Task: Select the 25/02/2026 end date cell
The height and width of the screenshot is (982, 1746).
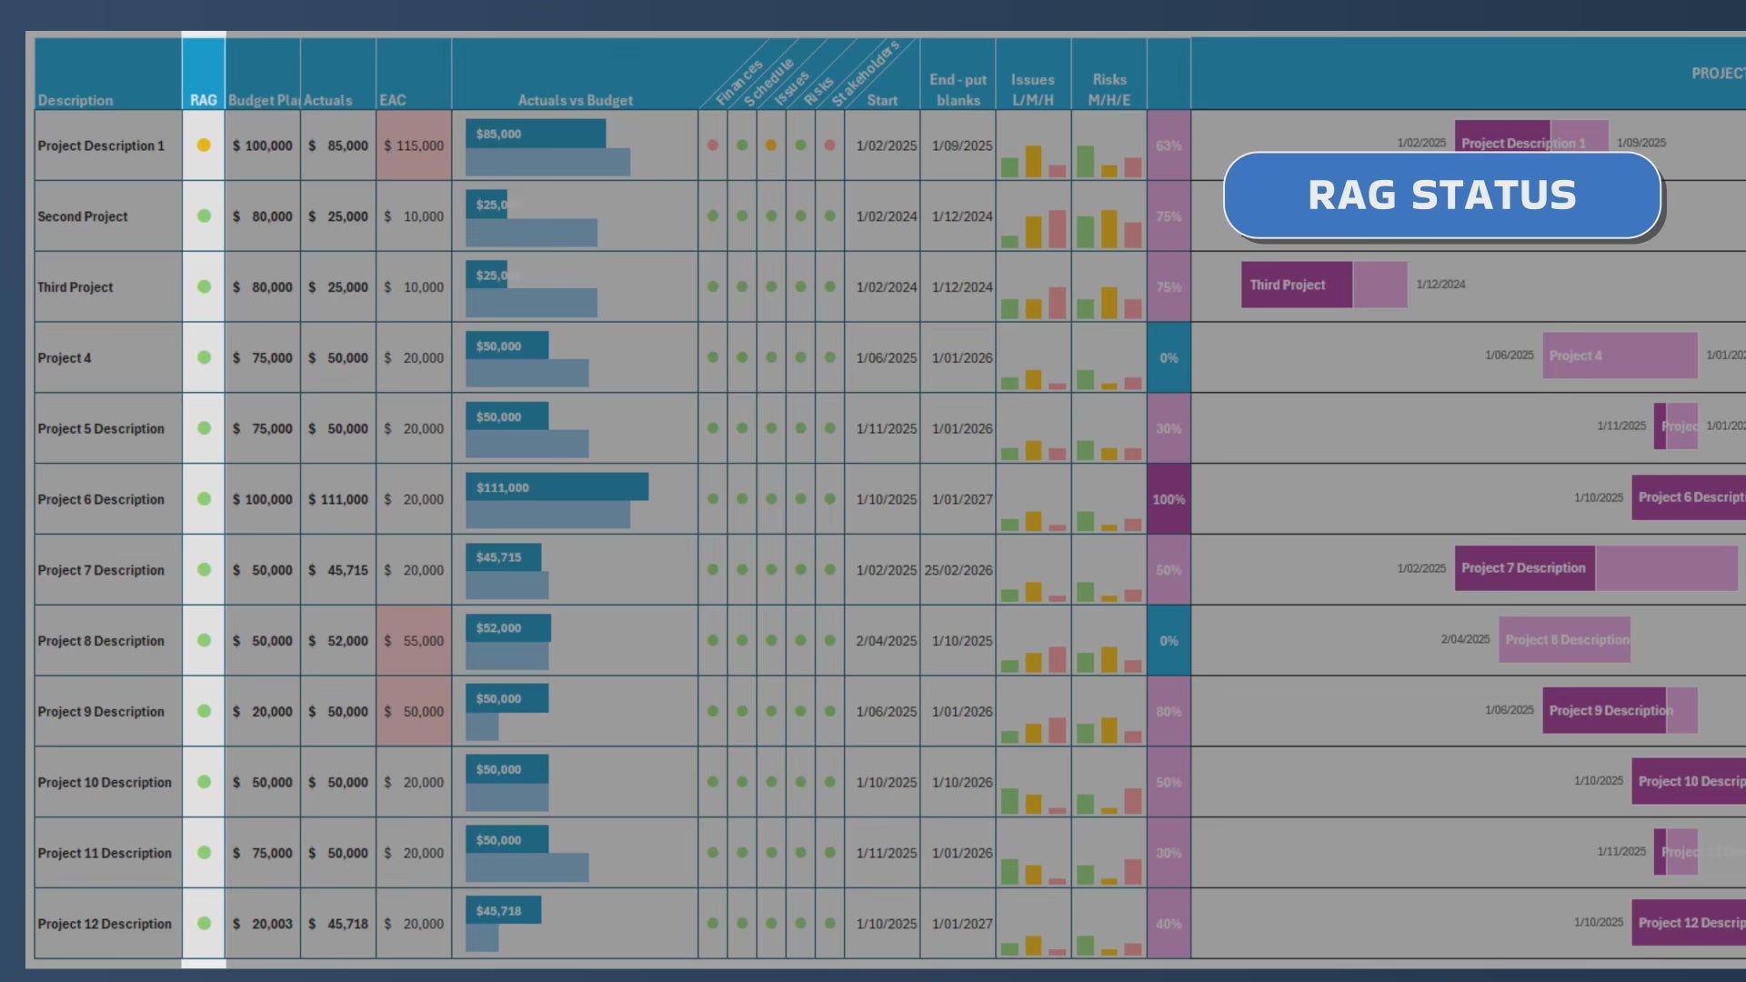Action: pyautogui.click(x=958, y=570)
